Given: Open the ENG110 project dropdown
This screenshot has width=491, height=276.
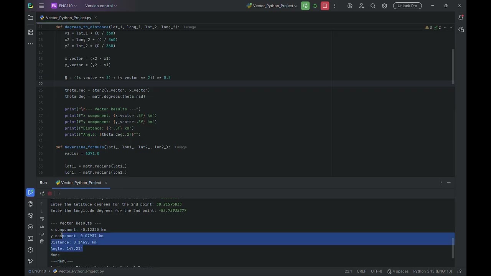Looking at the screenshot, I should [x=64, y=6].
